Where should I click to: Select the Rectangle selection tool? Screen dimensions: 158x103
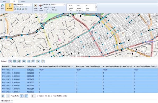pos(9,7)
